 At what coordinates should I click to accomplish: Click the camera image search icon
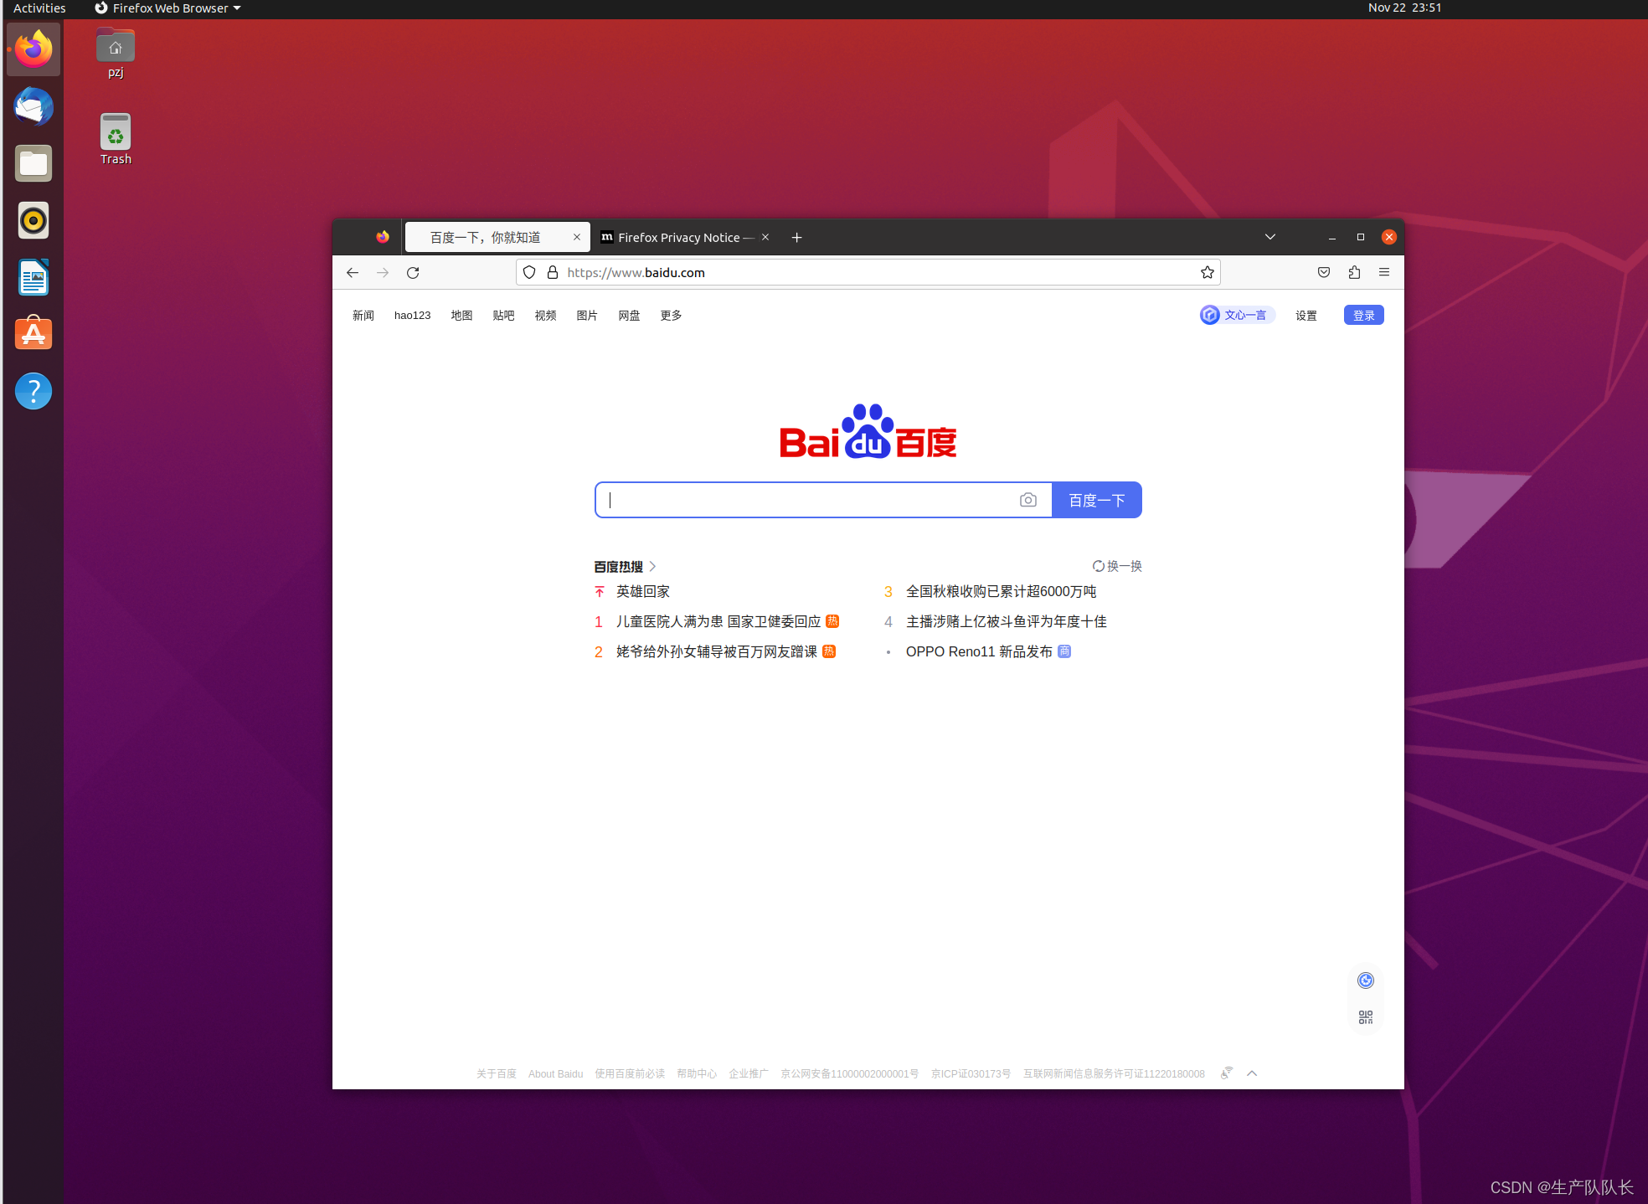(1028, 500)
